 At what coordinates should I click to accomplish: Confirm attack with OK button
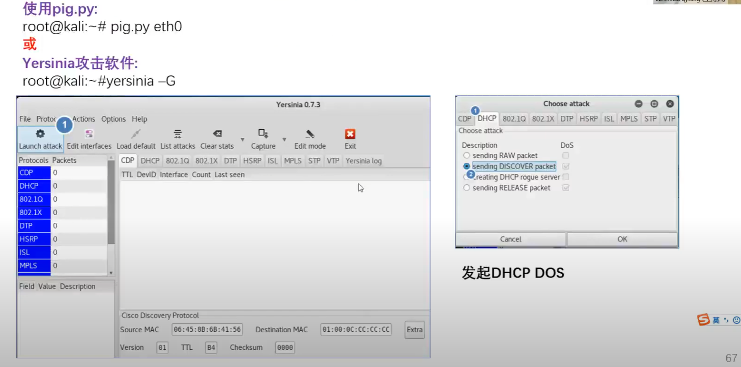point(621,239)
